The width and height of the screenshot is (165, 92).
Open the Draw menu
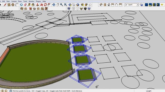coord(20,1)
